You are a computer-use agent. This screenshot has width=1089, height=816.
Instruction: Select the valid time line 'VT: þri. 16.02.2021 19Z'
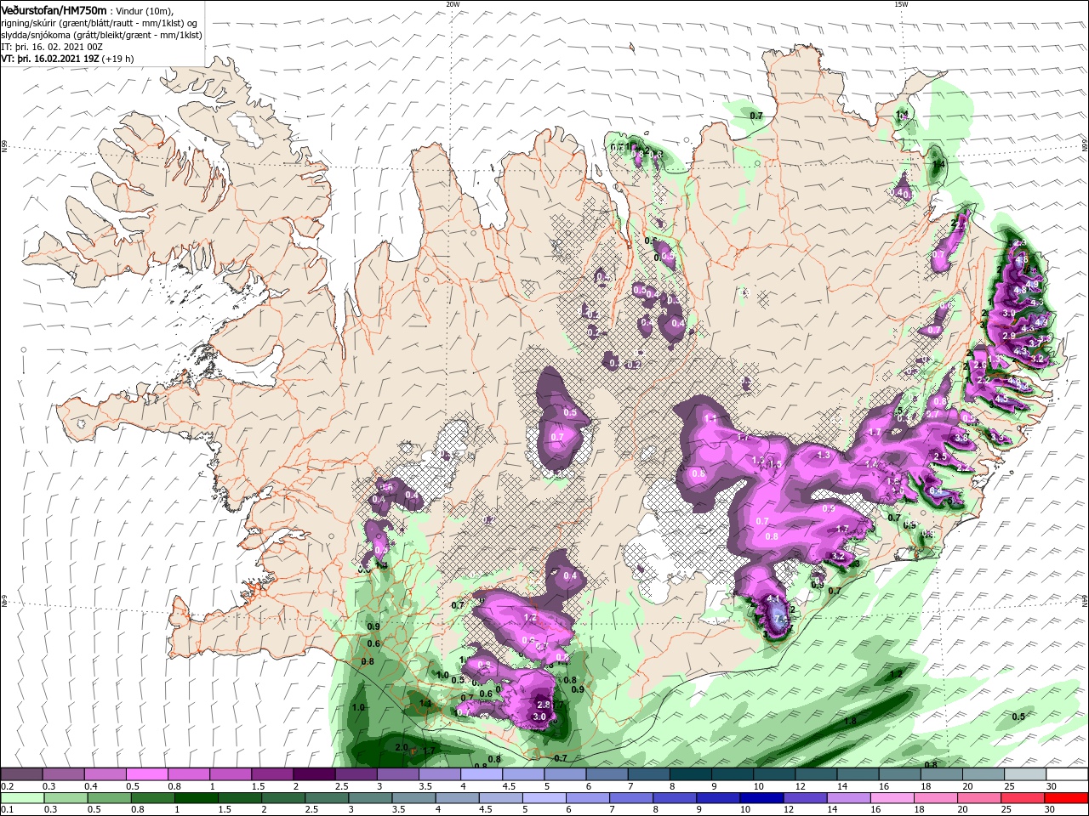[x=50, y=59]
